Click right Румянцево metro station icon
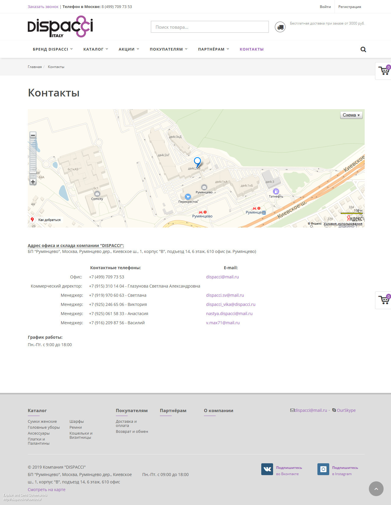Image resolution: width=391 pixels, height=505 pixels. [256, 208]
